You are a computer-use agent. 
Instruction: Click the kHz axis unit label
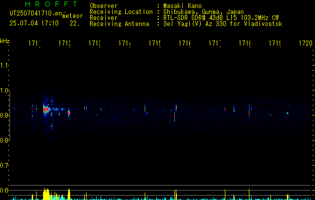pos(5,41)
